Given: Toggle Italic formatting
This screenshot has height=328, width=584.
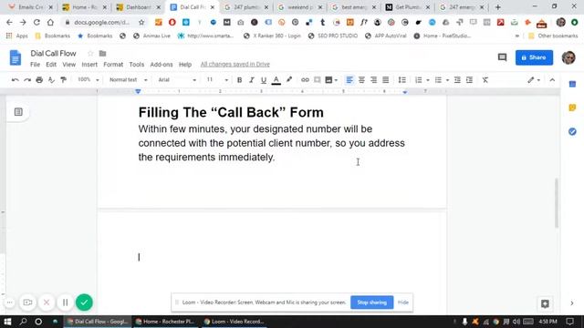Looking at the screenshot, I should pos(252,80).
